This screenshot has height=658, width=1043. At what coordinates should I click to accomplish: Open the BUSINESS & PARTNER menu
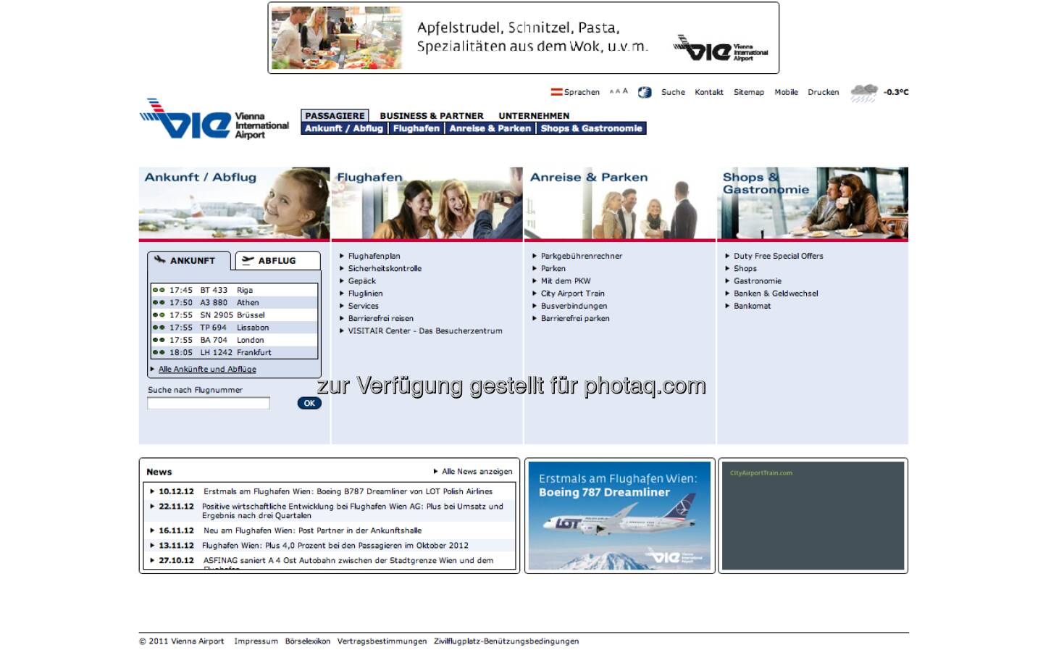click(x=431, y=116)
